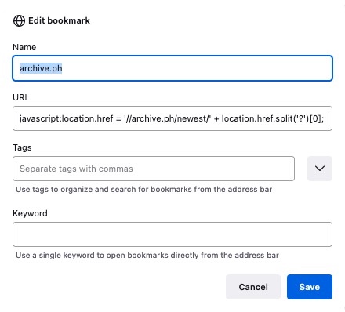This screenshot has height=312, width=345.
Task: Click into the empty Keyword field
Action: tap(172, 234)
